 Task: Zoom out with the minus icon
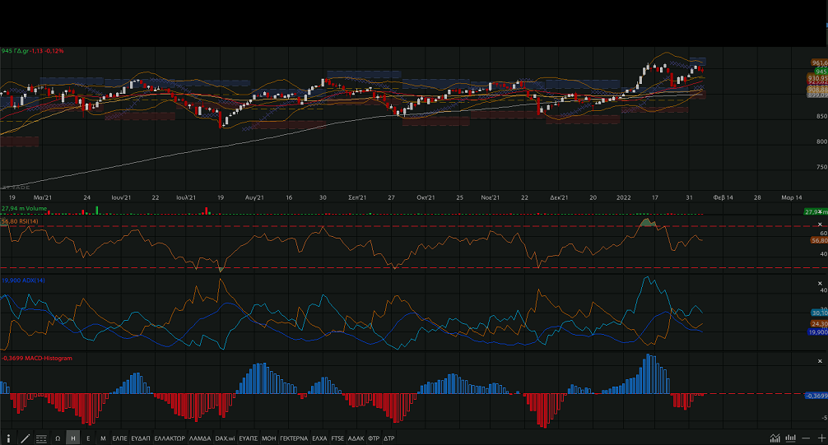tap(807, 438)
